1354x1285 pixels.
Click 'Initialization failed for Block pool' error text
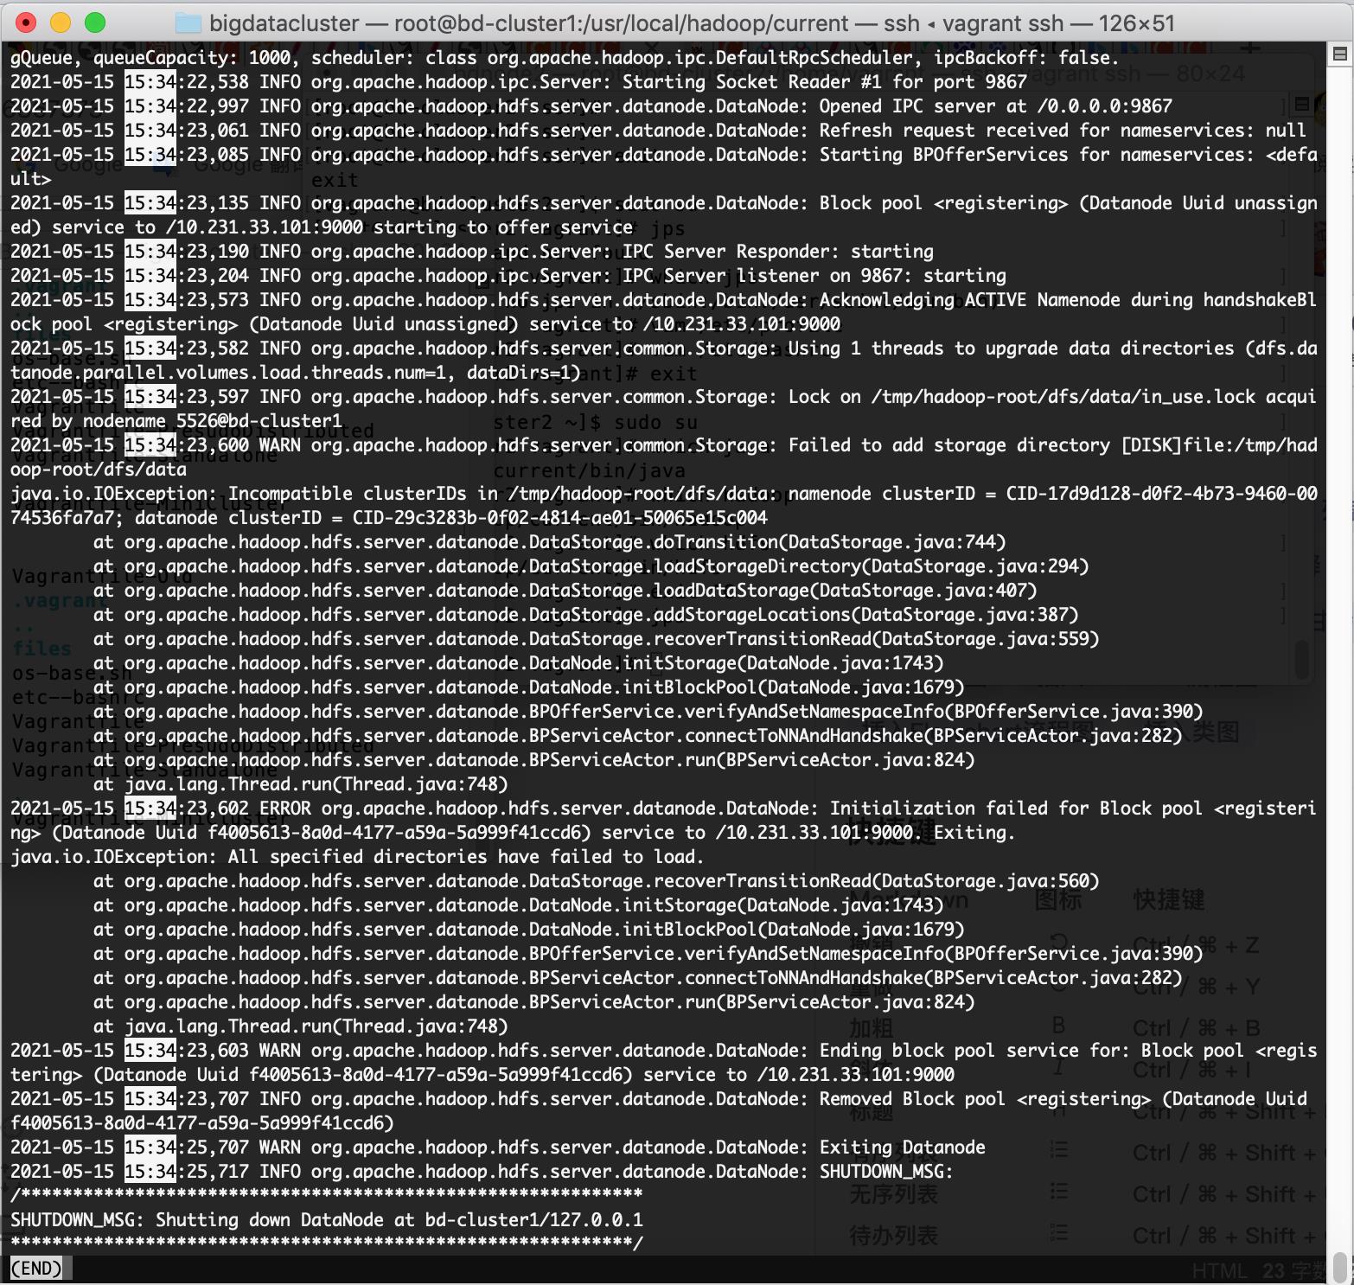(1016, 809)
